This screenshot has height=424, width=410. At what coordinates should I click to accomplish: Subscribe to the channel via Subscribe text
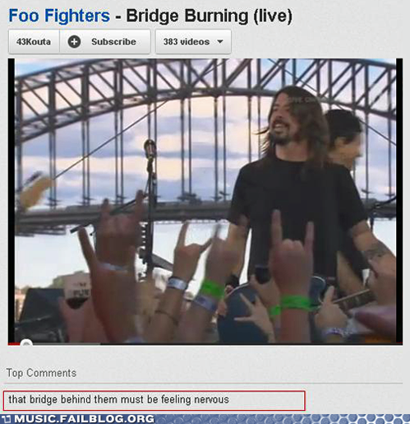click(x=113, y=42)
